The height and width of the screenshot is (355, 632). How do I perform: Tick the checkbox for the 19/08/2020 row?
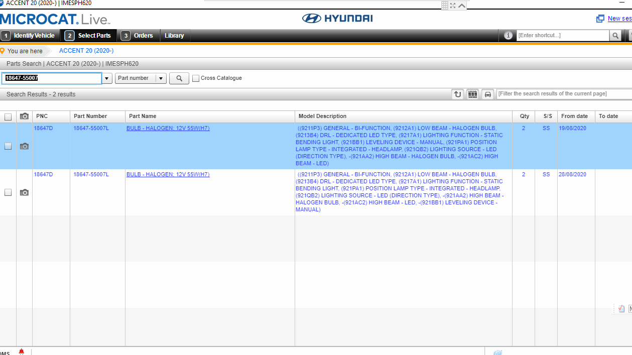8,146
